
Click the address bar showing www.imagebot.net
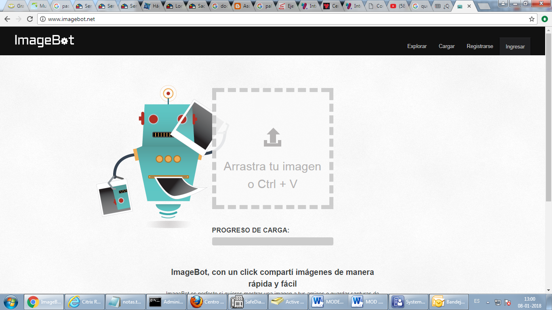click(x=283, y=19)
